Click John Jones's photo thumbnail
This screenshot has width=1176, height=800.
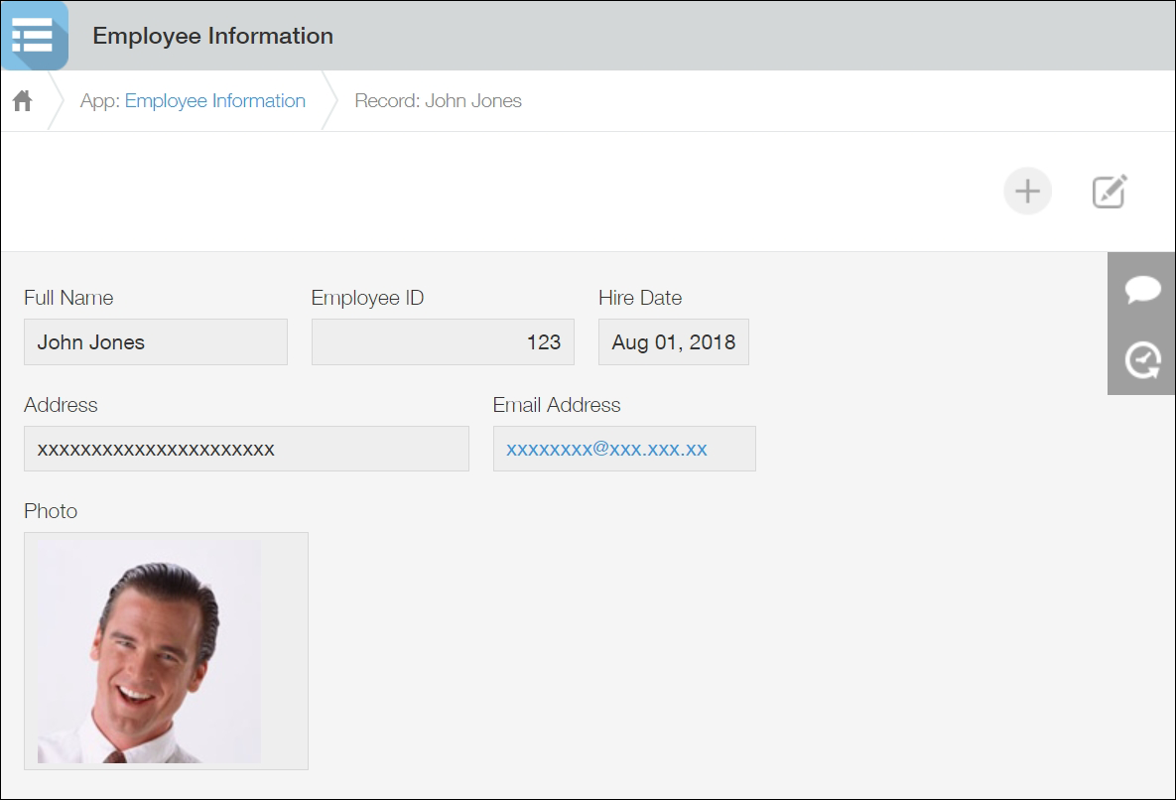(x=166, y=651)
